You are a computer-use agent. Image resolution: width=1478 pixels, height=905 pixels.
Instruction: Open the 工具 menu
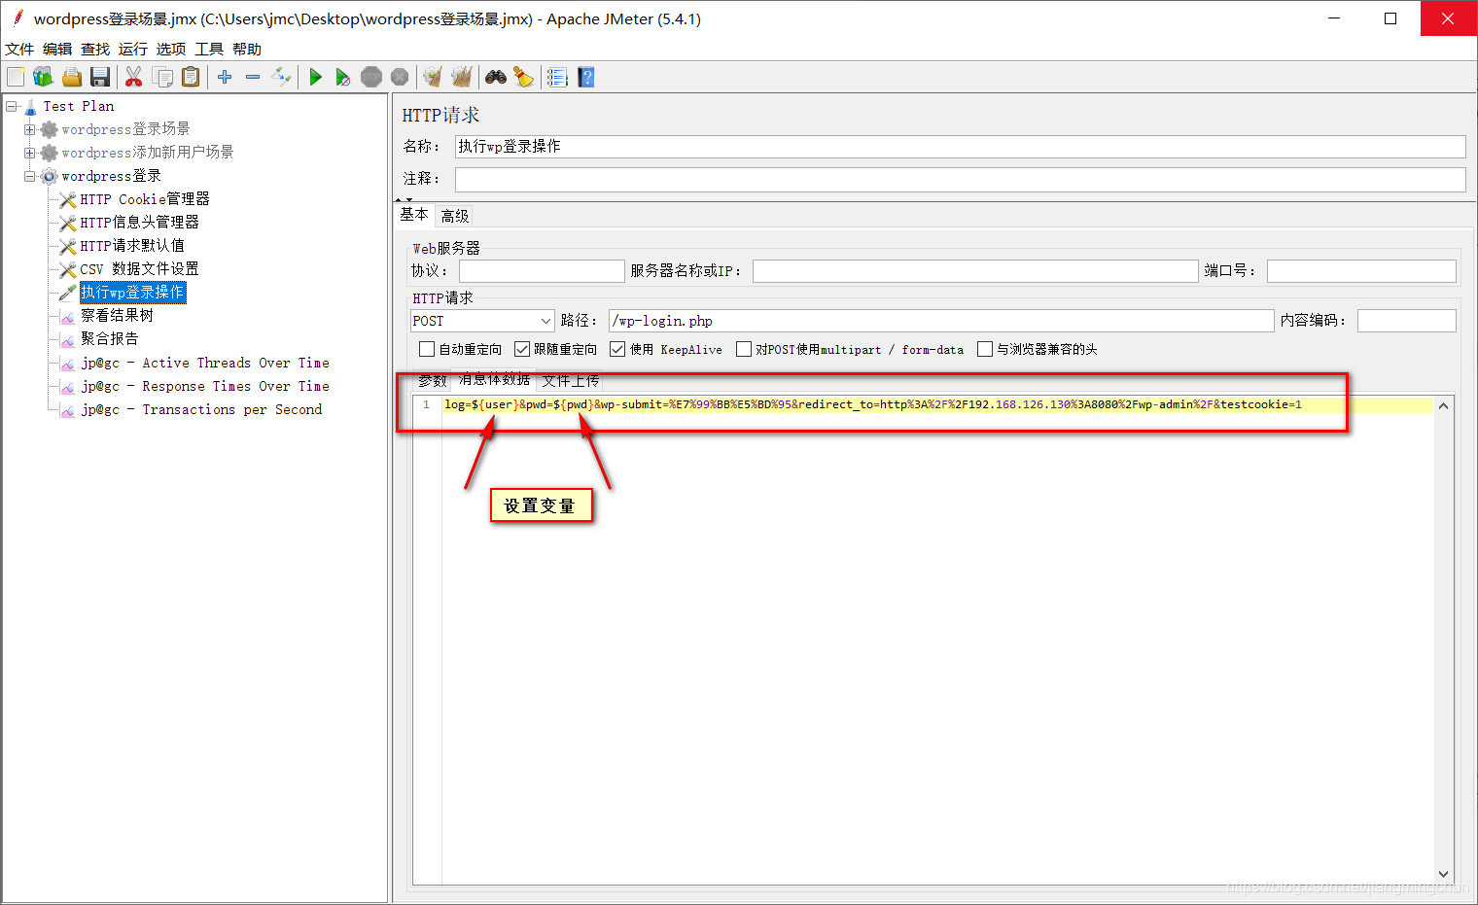[x=209, y=49]
